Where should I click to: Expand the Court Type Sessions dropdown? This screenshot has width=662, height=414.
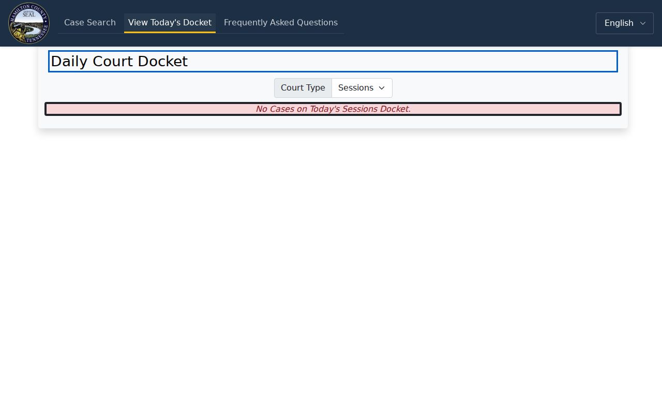(362, 88)
